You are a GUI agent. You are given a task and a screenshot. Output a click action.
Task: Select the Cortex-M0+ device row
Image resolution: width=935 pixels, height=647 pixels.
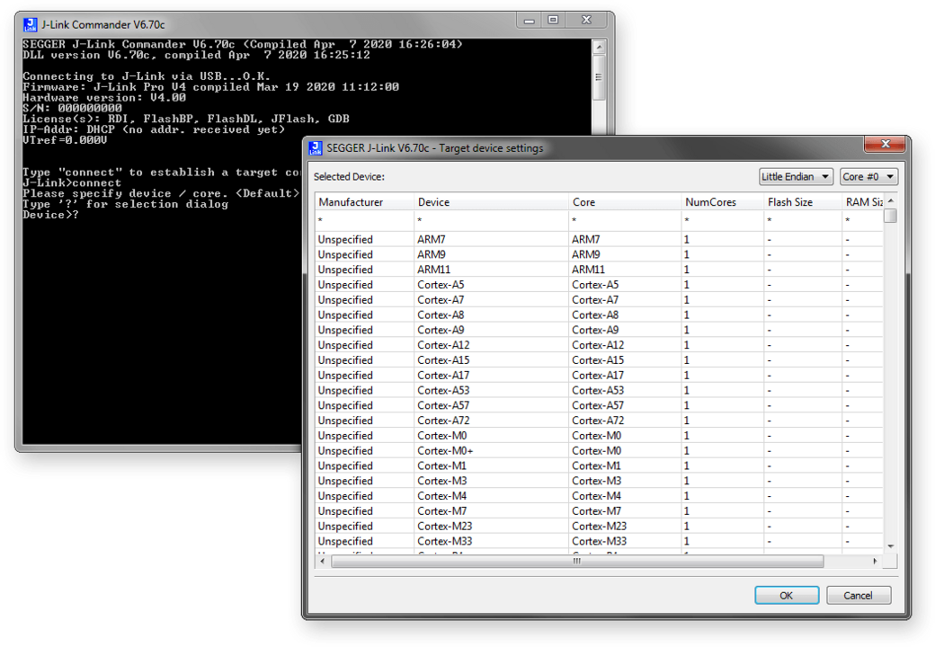599,450
